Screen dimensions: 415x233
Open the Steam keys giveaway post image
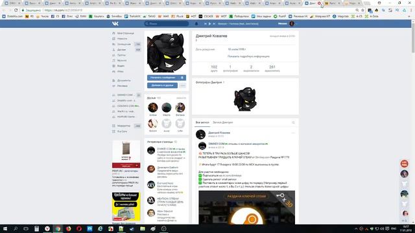pos(246,208)
